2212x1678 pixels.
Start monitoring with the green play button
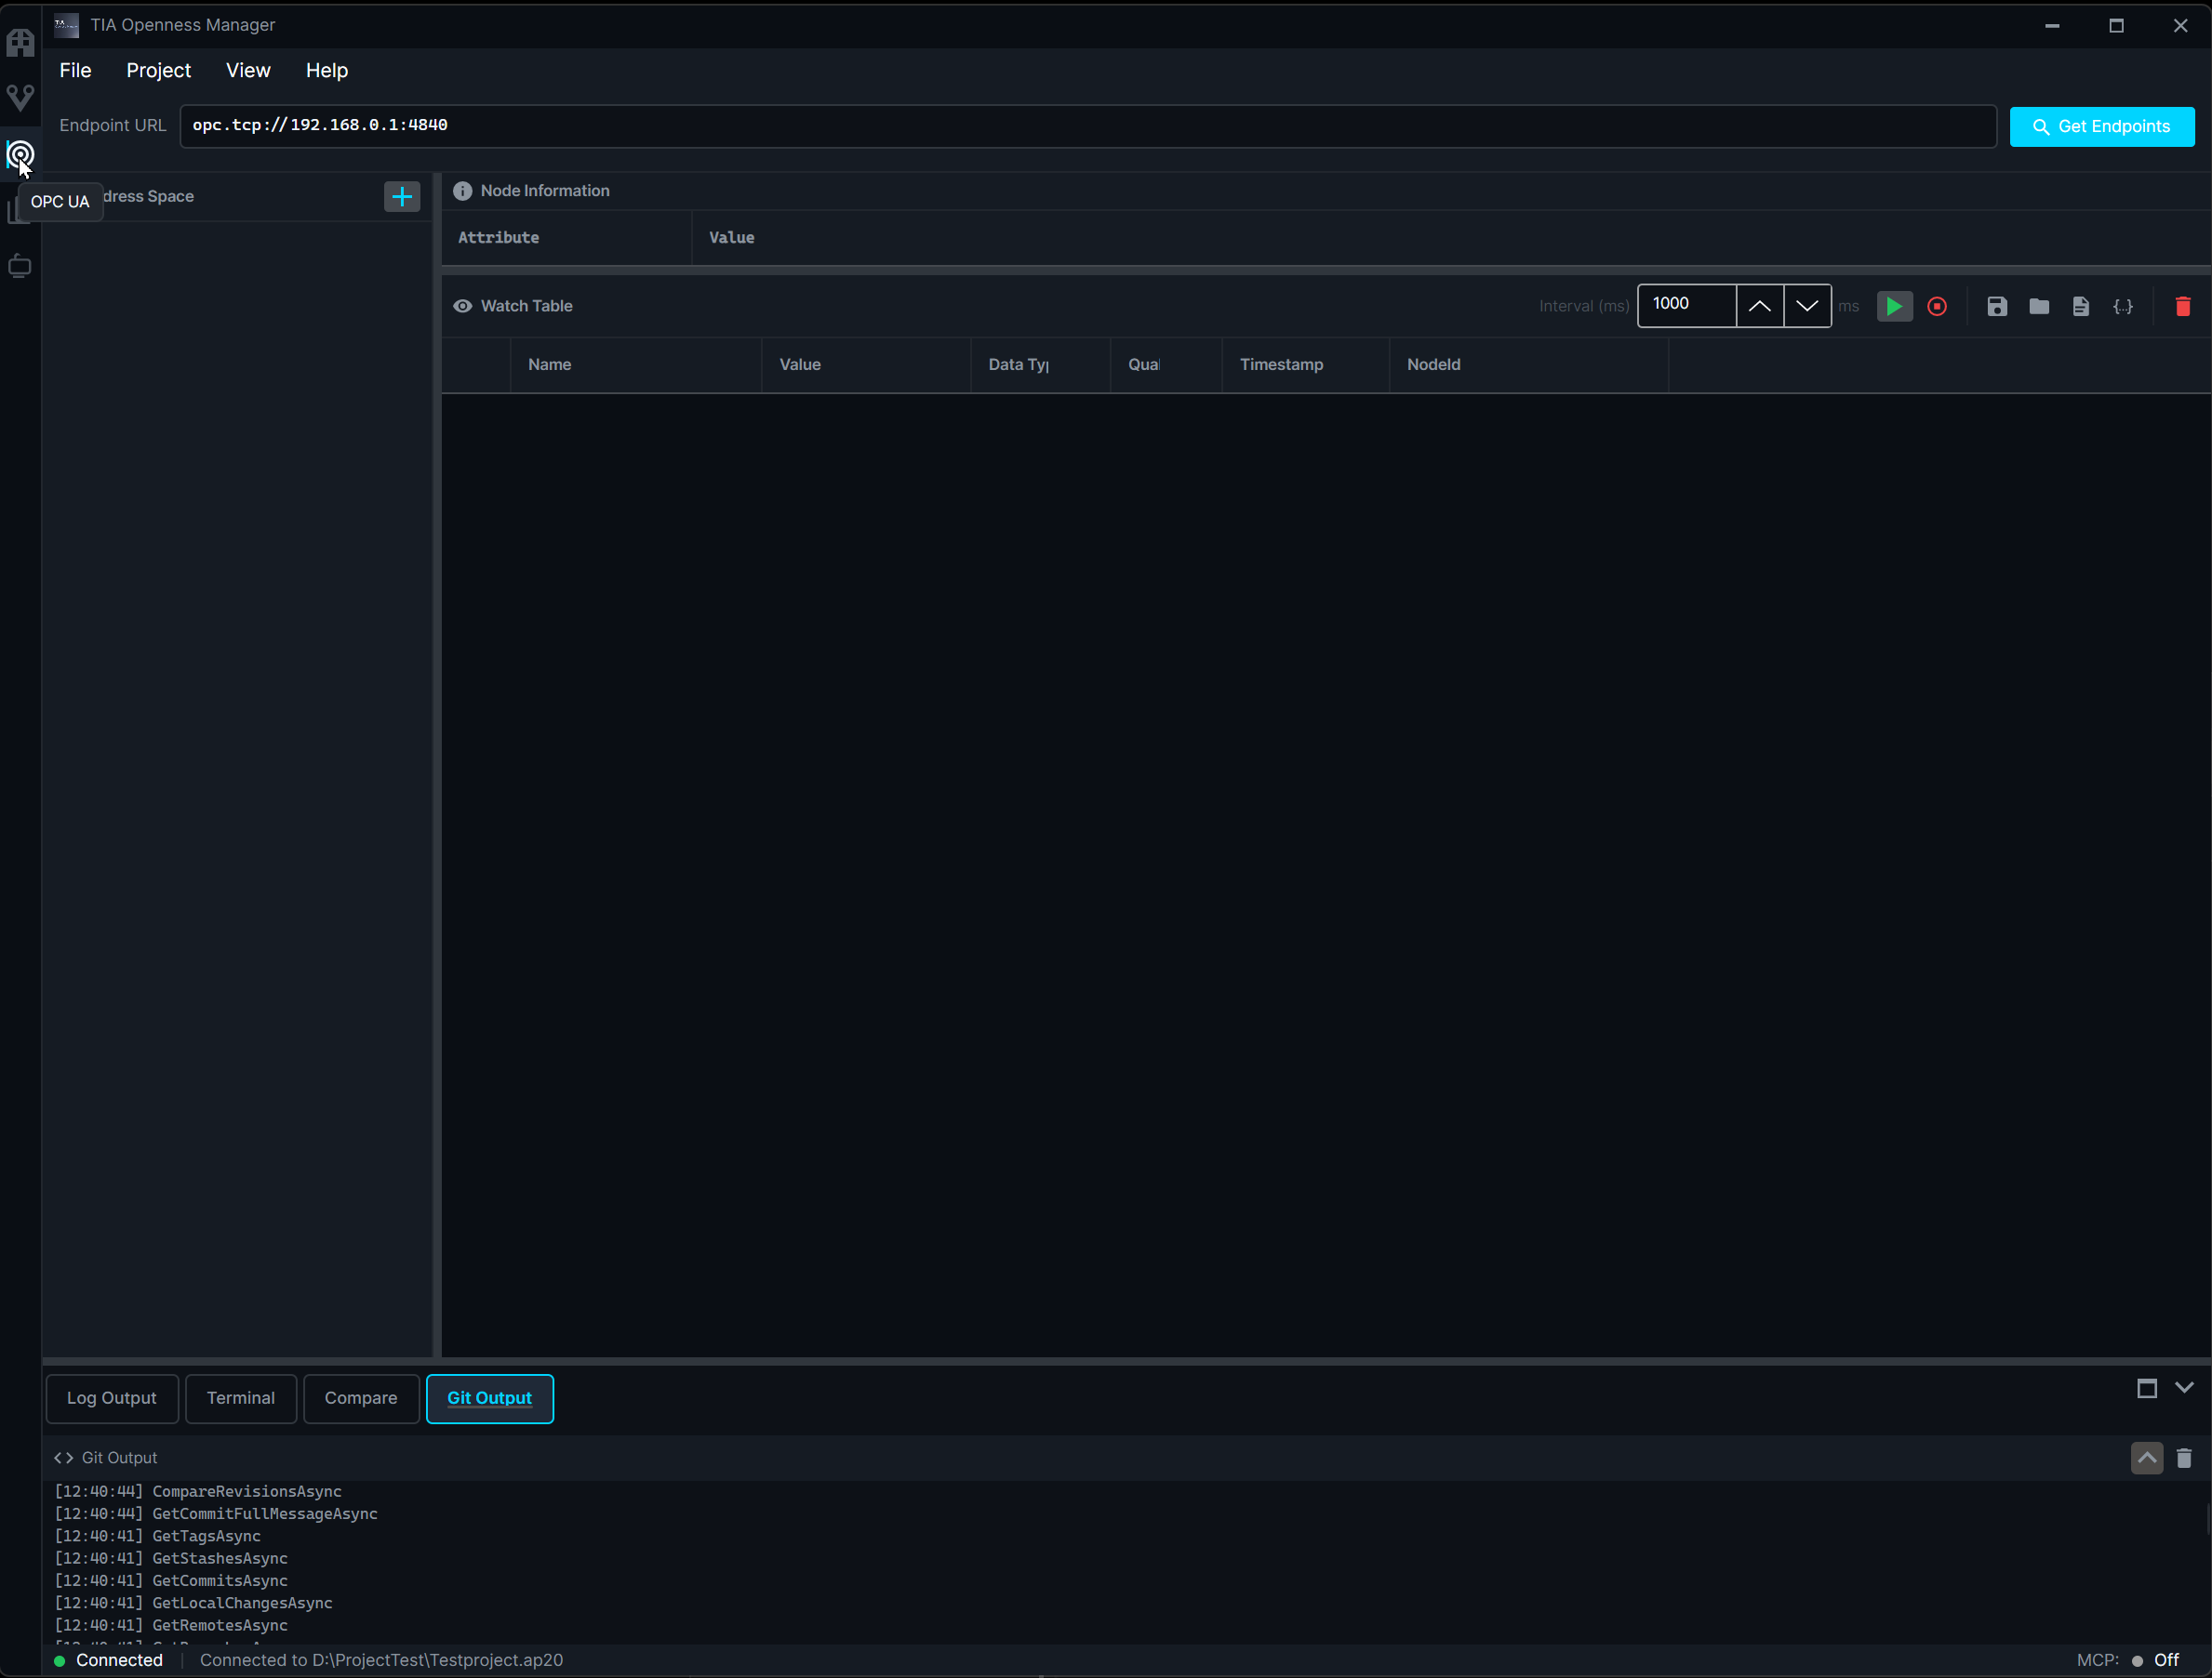(1893, 306)
